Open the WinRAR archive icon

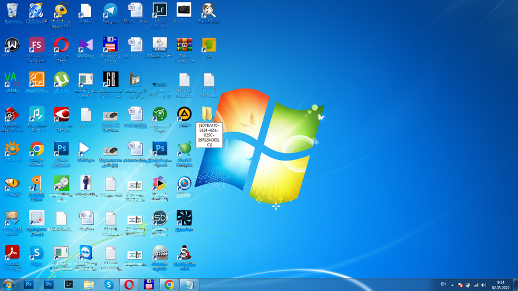coord(184,45)
